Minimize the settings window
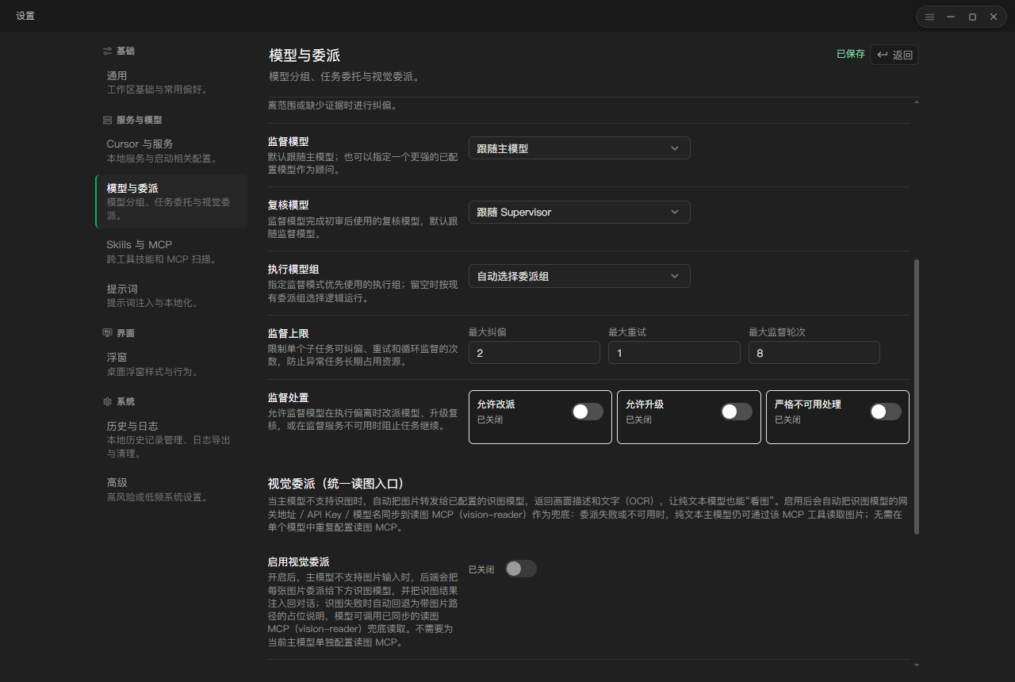The width and height of the screenshot is (1015, 682). 951,17
